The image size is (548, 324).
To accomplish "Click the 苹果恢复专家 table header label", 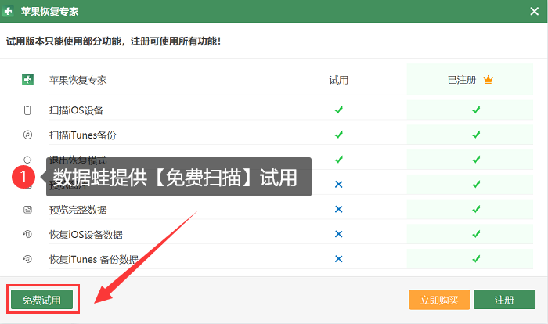I will coord(78,80).
